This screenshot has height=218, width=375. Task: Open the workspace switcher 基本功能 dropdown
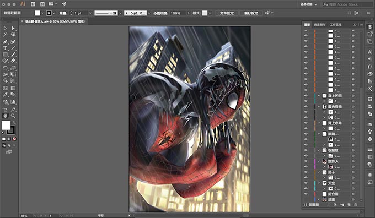tap(309, 4)
